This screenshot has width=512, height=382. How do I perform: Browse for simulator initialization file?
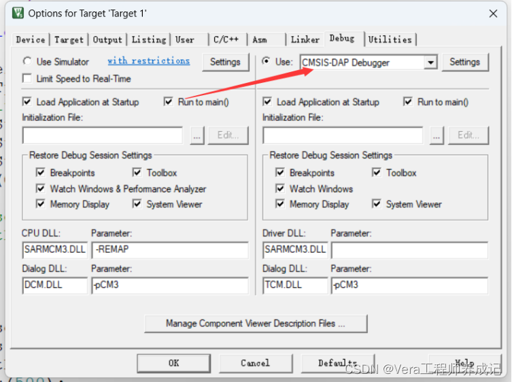[197, 135]
